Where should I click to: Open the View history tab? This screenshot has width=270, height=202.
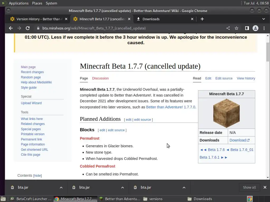[246, 78]
